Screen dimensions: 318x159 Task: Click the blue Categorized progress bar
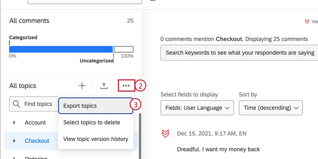click(61, 49)
